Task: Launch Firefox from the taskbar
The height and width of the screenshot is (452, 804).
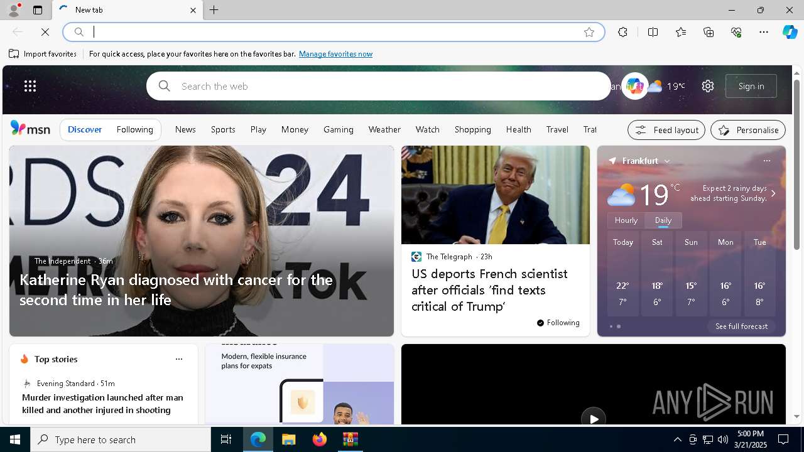Action: [x=319, y=439]
